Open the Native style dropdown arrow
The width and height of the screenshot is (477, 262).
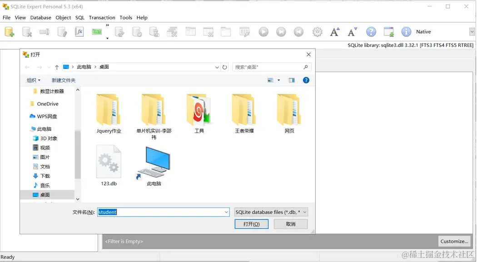pyautogui.click(x=472, y=32)
